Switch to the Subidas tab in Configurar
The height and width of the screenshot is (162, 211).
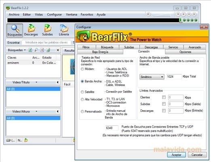(129, 47)
